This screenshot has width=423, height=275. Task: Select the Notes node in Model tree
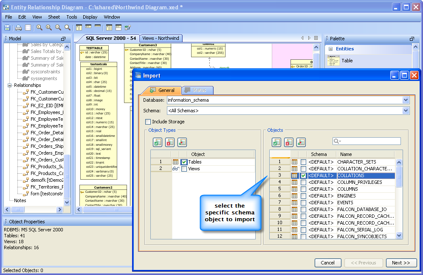click(20, 200)
